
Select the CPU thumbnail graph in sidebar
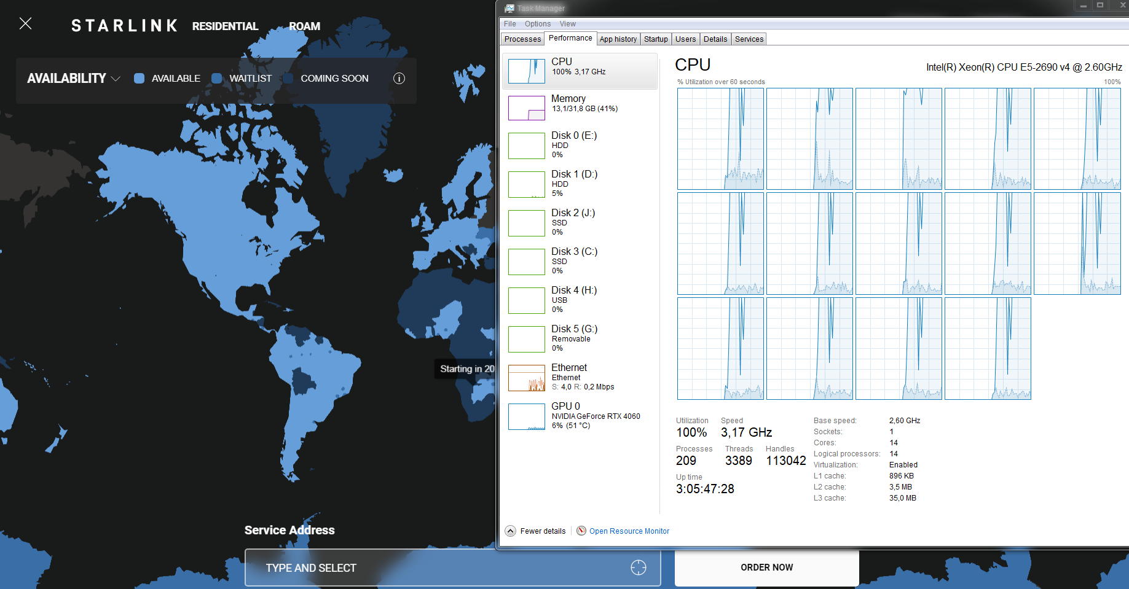pyautogui.click(x=526, y=71)
